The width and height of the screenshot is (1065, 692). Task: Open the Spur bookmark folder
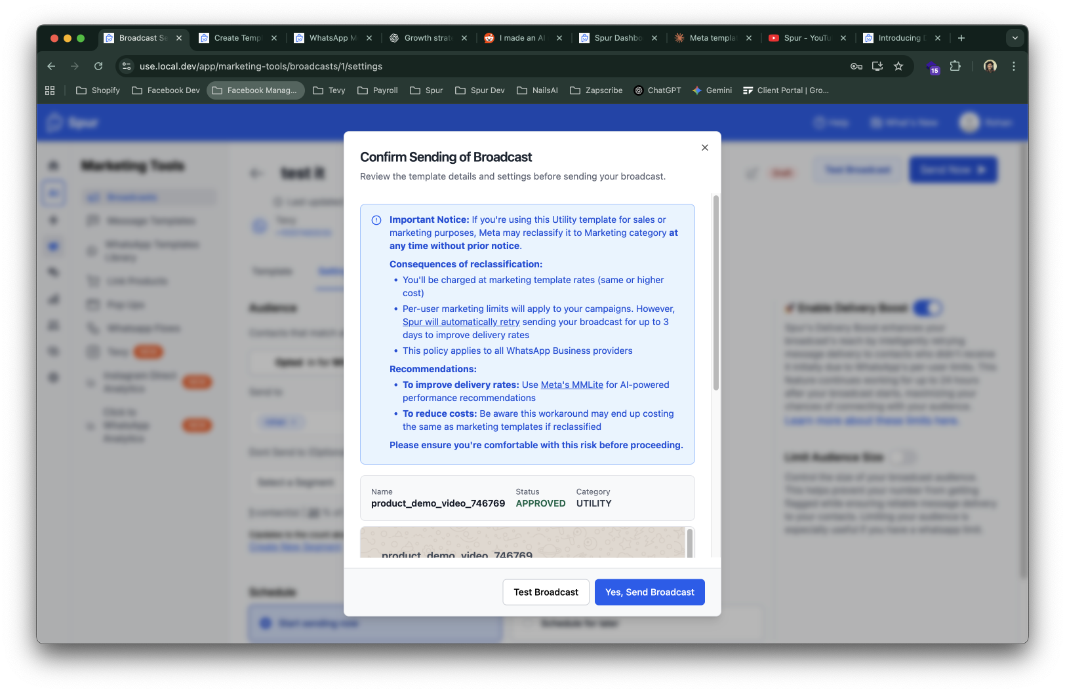(x=426, y=90)
